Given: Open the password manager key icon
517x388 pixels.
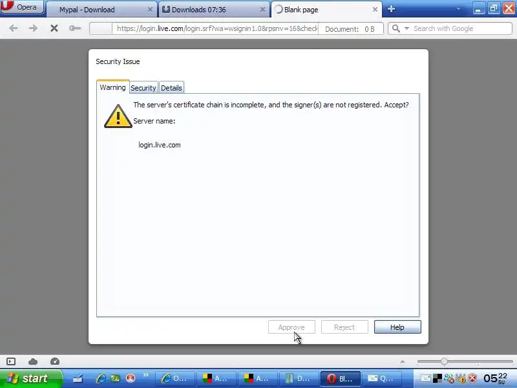Looking at the screenshot, I should 75,28.
